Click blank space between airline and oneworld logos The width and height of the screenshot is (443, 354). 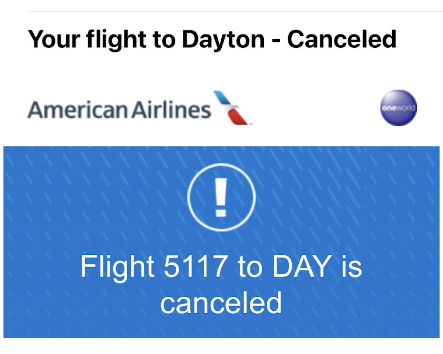point(315,109)
